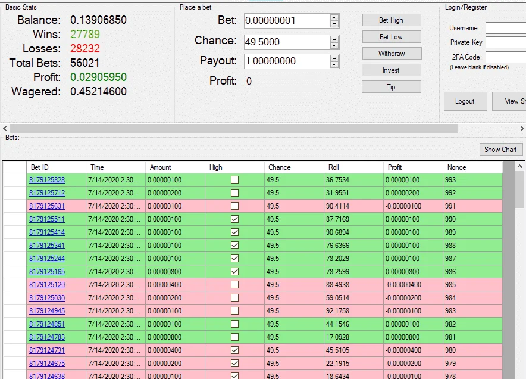The width and height of the screenshot is (526, 379).
Task: Sort table by Bet ID column header
Action: coord(56,167)
